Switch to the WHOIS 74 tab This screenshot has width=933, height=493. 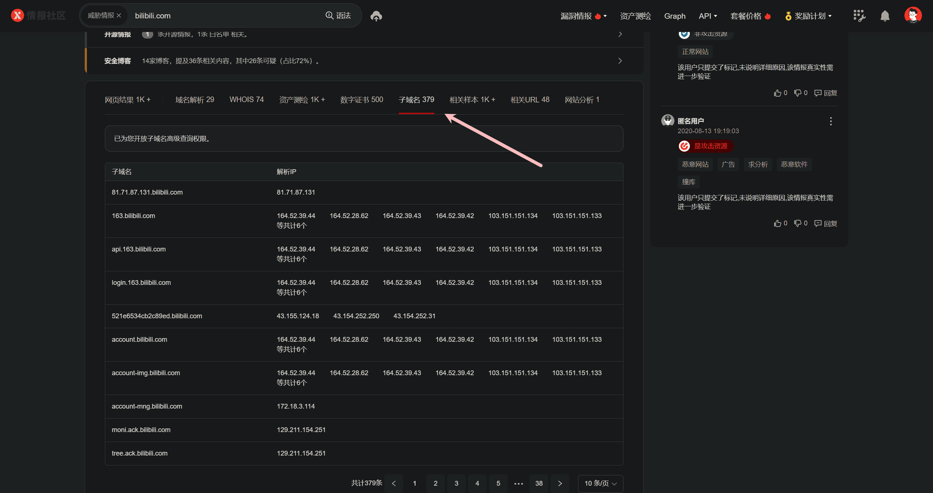coord(246,99)
